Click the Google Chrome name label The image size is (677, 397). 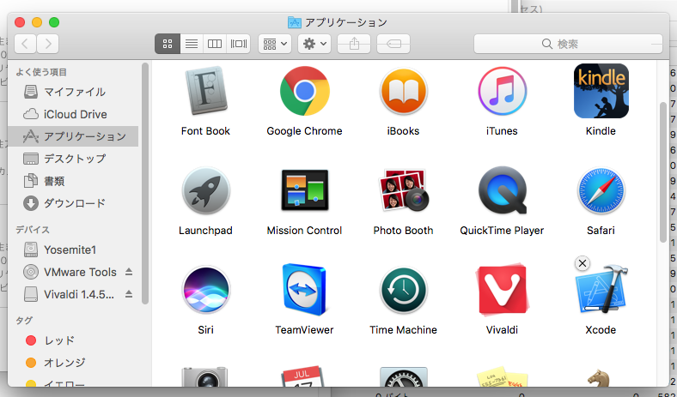point(304,131)
